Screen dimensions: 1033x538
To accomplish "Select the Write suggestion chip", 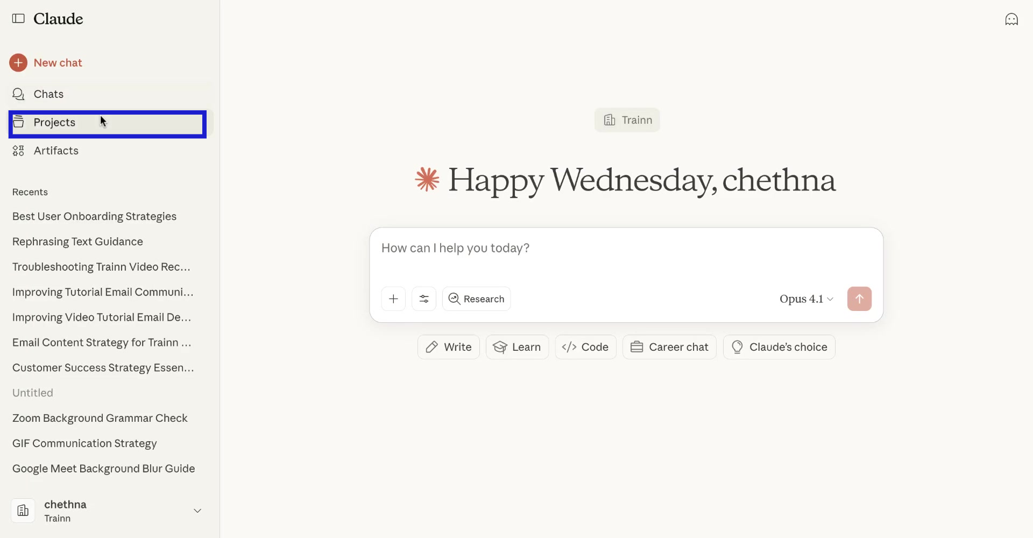I will tap(448, 347).
